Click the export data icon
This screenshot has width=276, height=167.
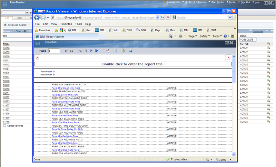(x=131, y=51)
